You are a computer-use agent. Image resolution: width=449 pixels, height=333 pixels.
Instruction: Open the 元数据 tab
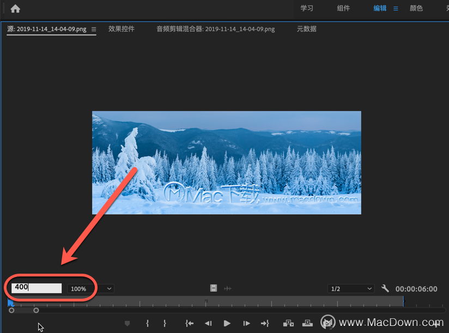click(x=306, y=29)
